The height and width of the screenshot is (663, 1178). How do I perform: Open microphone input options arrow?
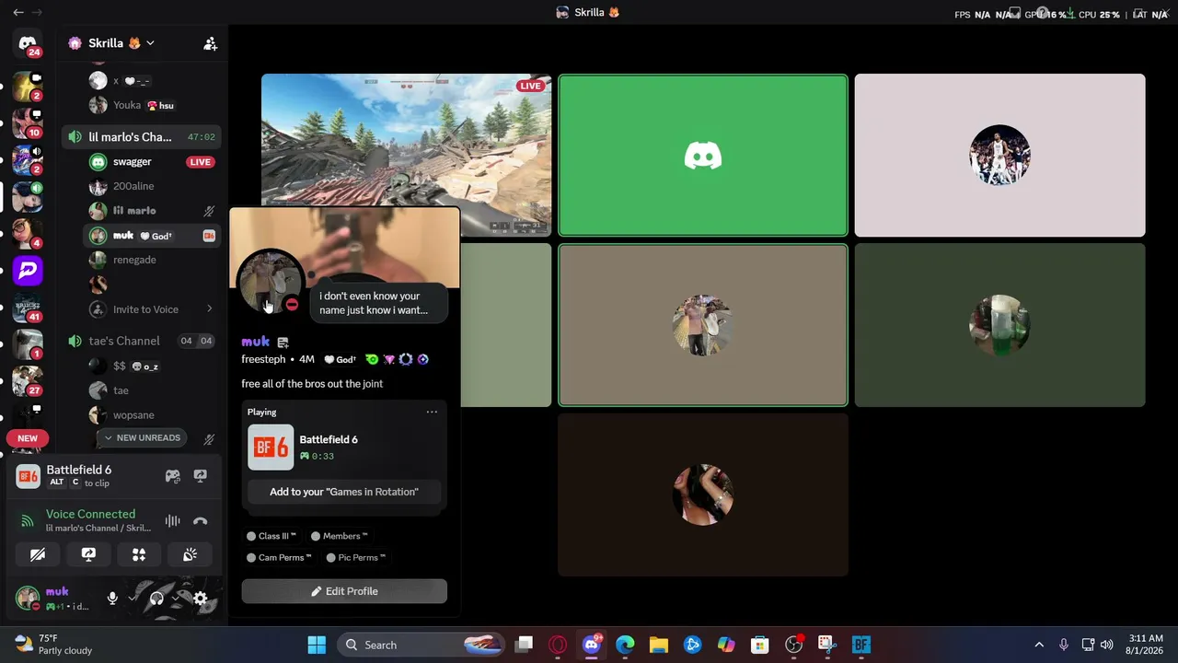point(133,599)
